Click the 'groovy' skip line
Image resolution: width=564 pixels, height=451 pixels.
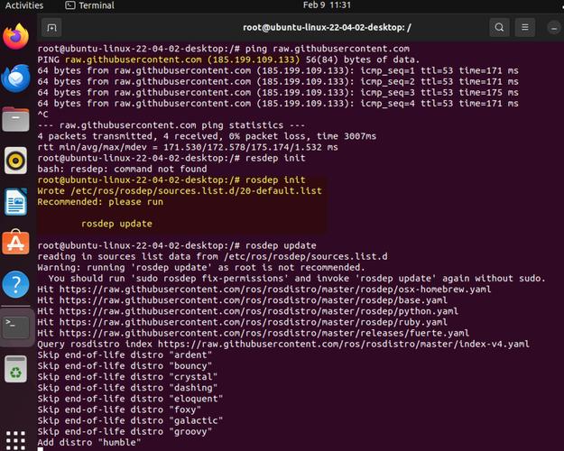coord(125,431)
